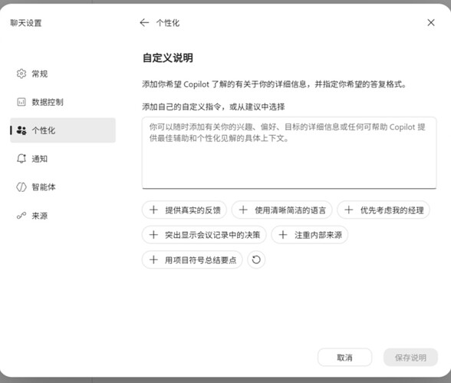Click the 个性化 header title
The image size is (451, 383).
[168, 23]
